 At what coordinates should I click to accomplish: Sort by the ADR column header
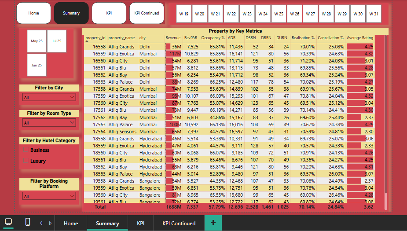coord(232,38)
